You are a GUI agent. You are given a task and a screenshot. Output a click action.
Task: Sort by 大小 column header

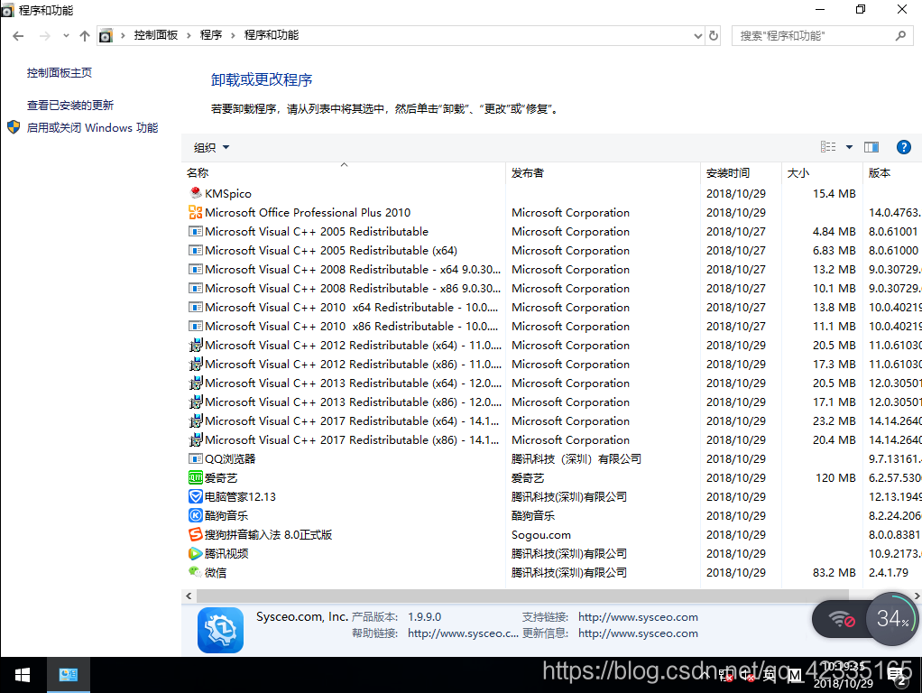click(x=822, y=172)
